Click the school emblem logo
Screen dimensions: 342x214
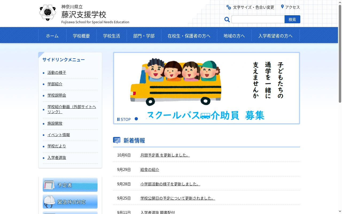click(x=48, y=13)
